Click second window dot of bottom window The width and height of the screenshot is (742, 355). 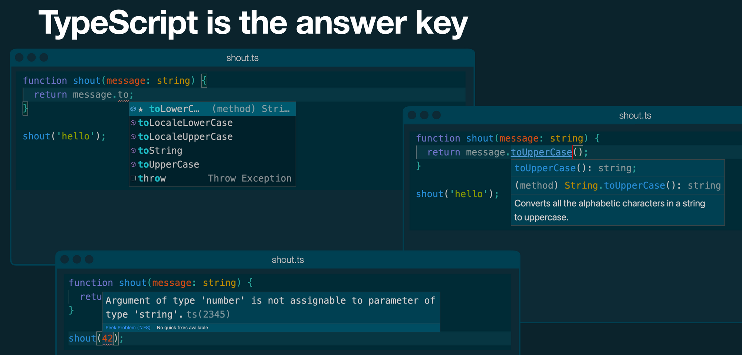point(77,259)
